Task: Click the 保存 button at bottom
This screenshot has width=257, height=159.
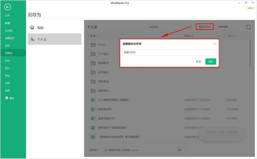Action: pyautogui.click(x=180, y=150)
